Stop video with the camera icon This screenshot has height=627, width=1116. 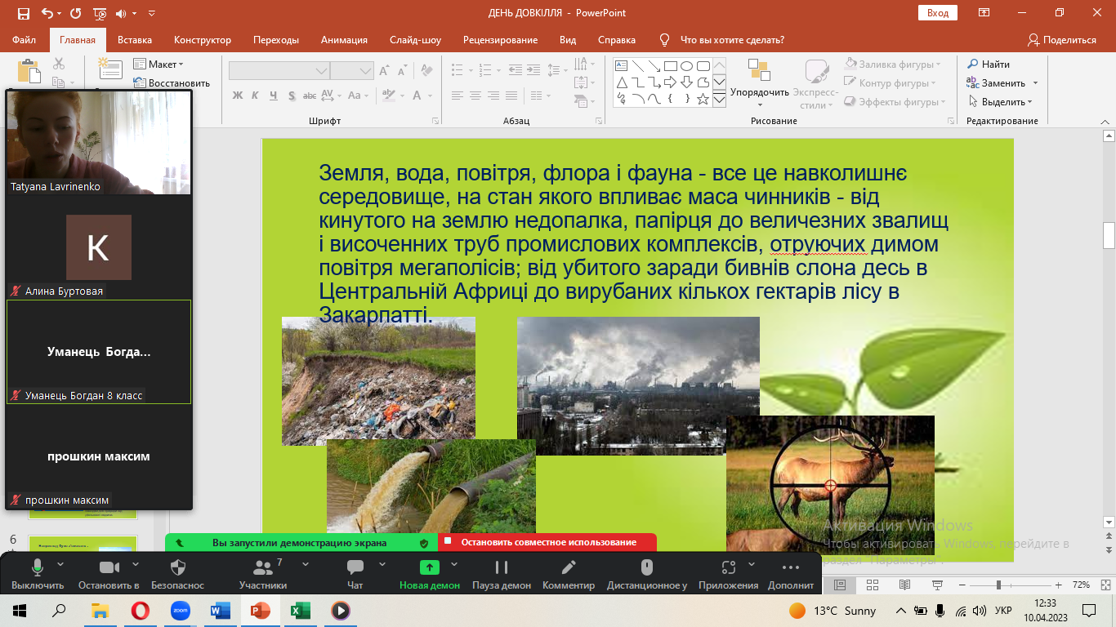click(108, 568)
